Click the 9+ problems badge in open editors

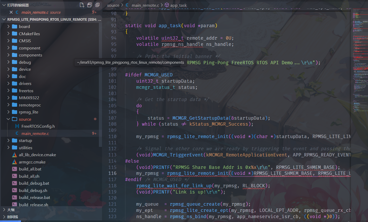94,12
